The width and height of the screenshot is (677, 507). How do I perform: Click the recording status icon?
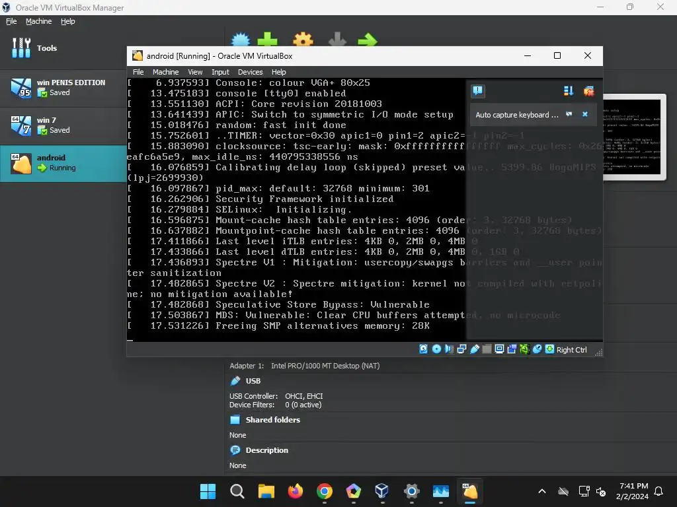click(512, 349)
